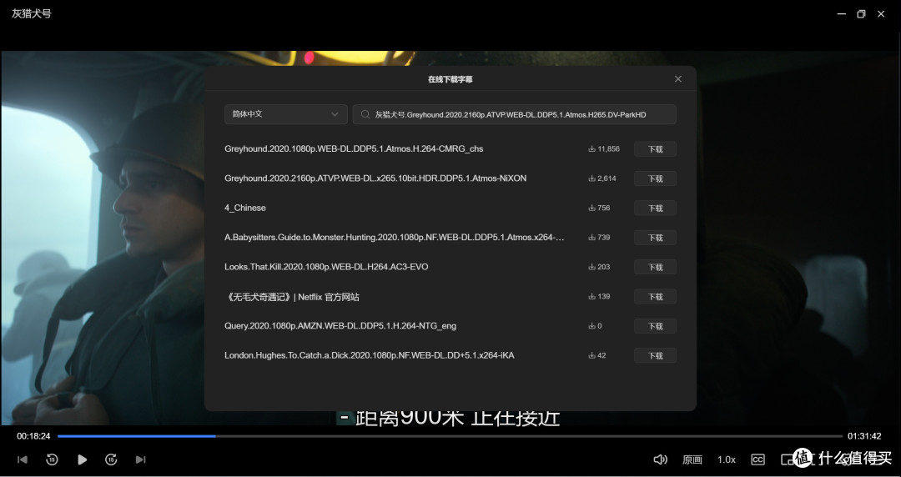Viewport: 901px width, 477px height.
Task: Select the 4_Chinese subtitle name
Action: [x=244, y=208]
